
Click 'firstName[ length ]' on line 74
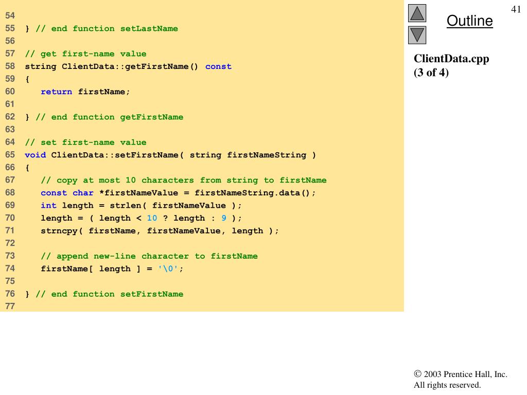(91, 268)
